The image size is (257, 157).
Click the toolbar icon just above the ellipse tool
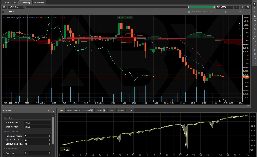254,42
